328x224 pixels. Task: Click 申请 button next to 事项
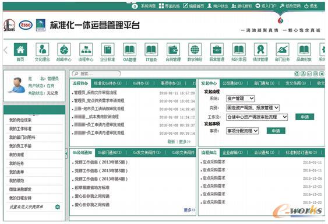click(x=276, y=131)
